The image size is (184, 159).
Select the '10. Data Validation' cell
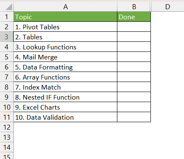pyautogui.click(x=65, y=117)
